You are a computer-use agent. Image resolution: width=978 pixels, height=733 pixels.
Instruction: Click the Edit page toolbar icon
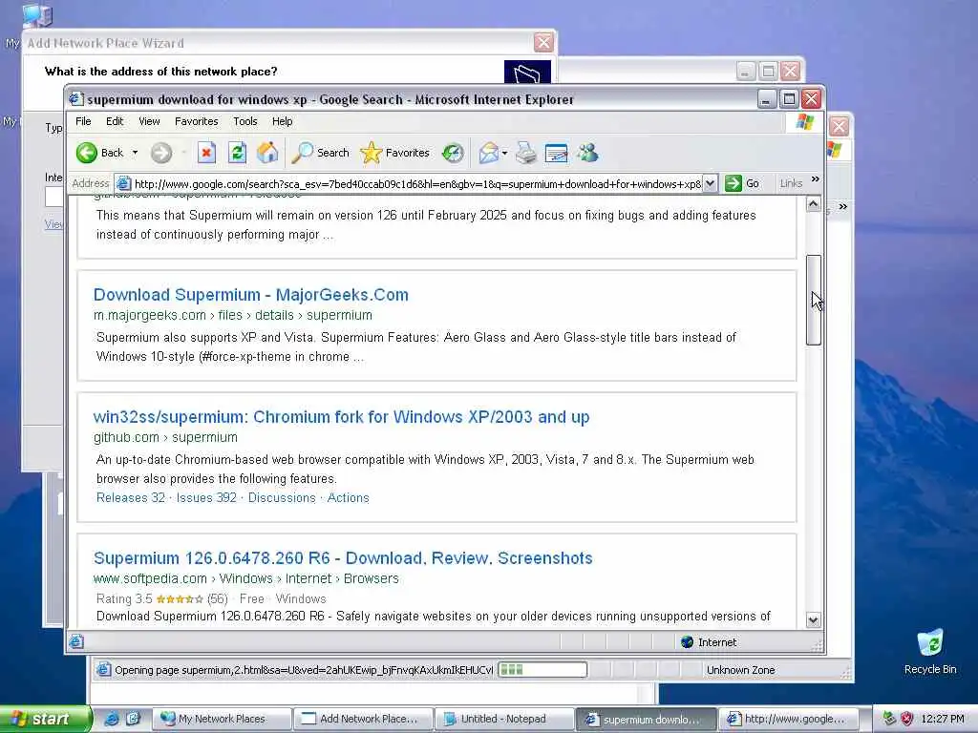pos(557,153)
